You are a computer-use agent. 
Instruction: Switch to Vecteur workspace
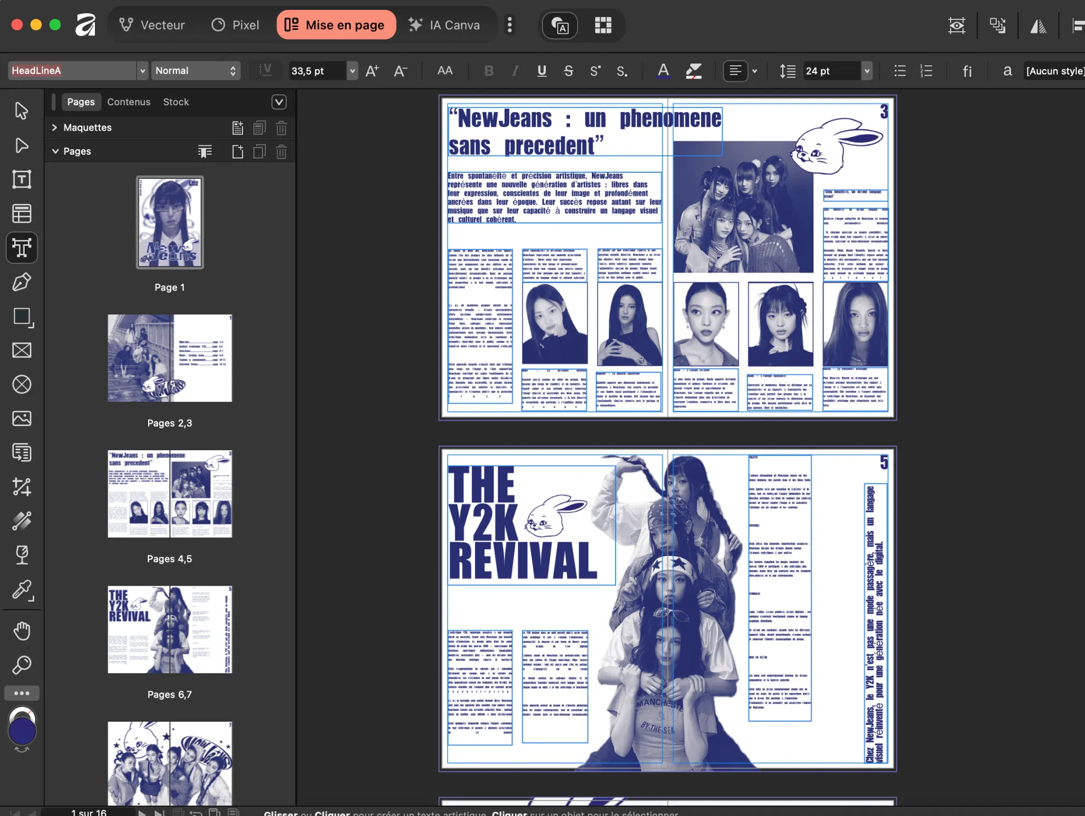152,25
